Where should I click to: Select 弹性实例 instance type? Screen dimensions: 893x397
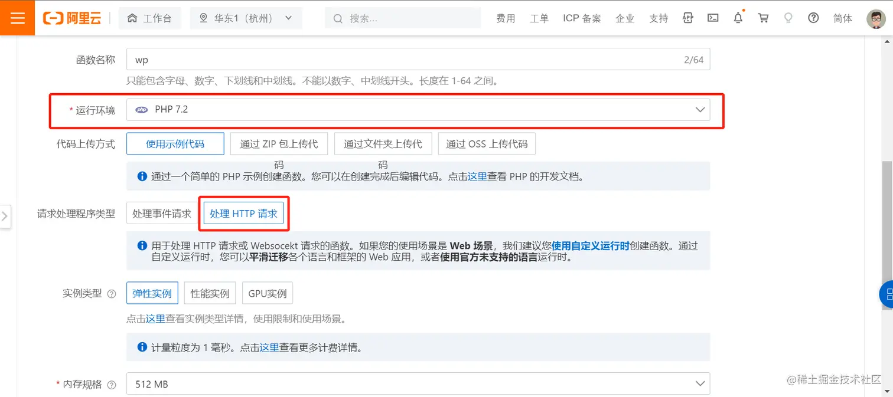(152, 293)
